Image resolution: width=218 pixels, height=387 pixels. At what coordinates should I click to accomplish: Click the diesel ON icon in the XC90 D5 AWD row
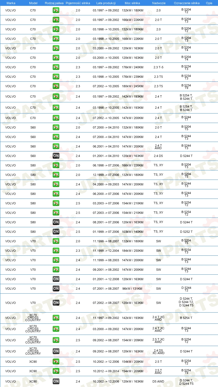[x=56, y=381]
